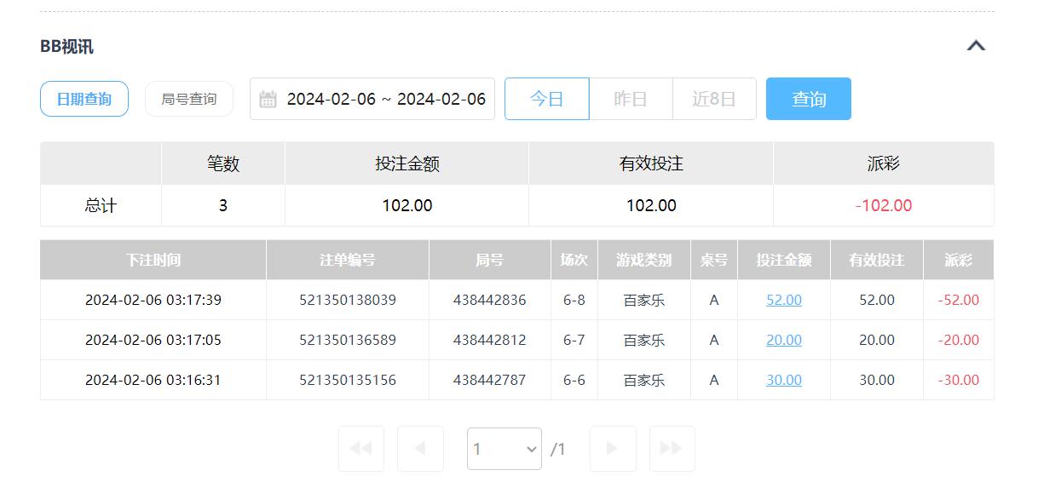
Task: Open the 52.00 bet amount link
Action: click(783, 301)
